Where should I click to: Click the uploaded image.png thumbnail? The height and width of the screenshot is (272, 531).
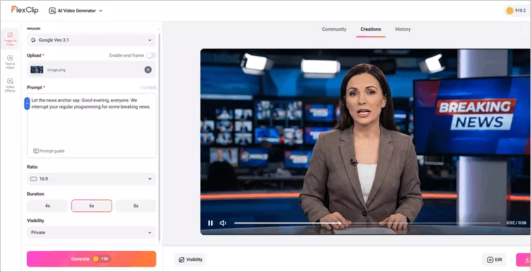point(37,70)
